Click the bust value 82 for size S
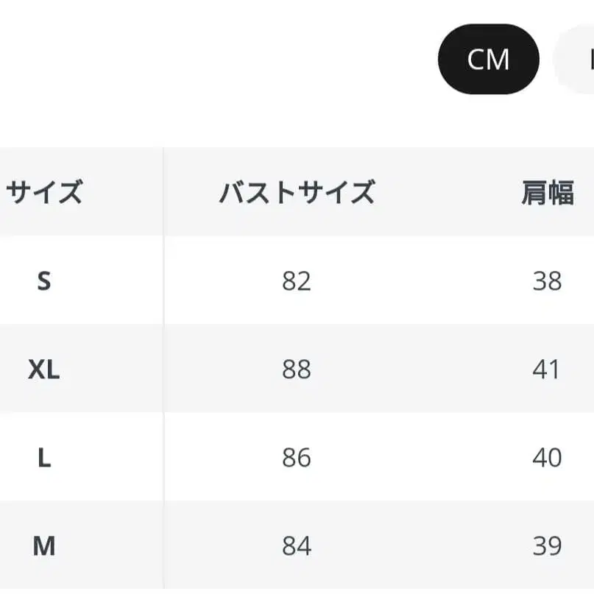This screenshot has width=594, height=594. click(x=297, y=280)
